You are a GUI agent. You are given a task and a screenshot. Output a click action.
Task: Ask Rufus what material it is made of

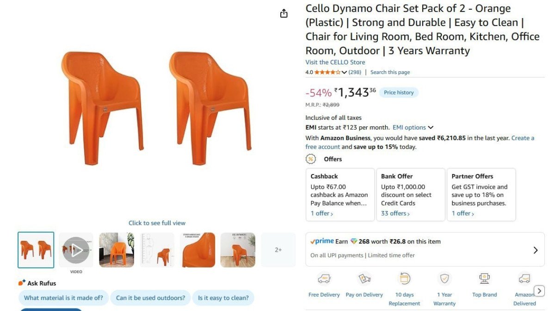tap(63, 298)
